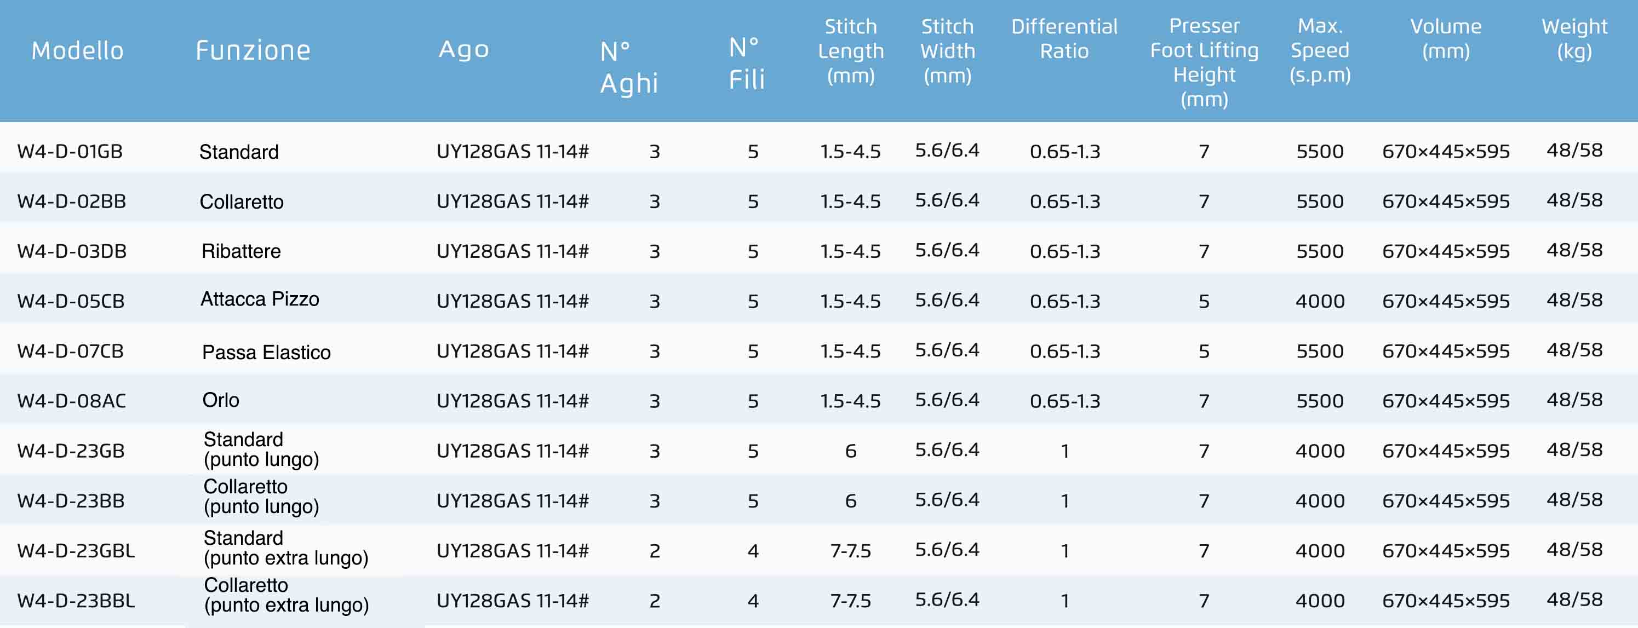Click model W4-D-02BB
The height and width of the screenshot is (628, 1638).
click(x=72, y=201)
